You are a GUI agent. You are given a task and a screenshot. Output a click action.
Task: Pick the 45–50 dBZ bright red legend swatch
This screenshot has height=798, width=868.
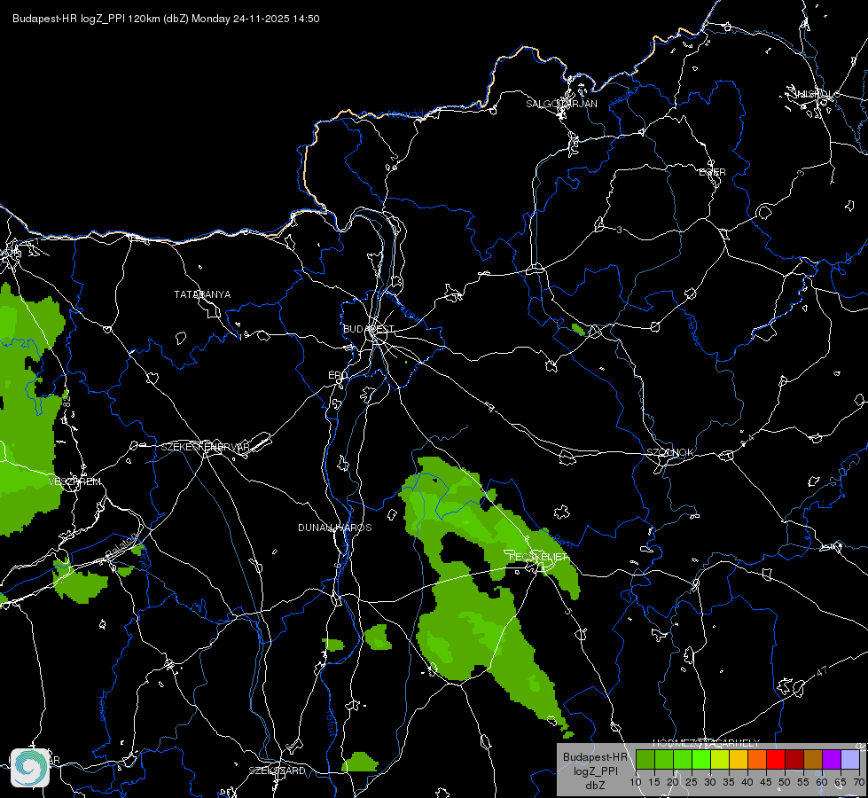click(776, 759)
